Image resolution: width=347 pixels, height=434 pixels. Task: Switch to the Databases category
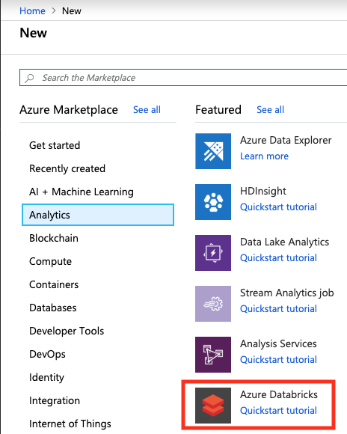click(53, 308)
